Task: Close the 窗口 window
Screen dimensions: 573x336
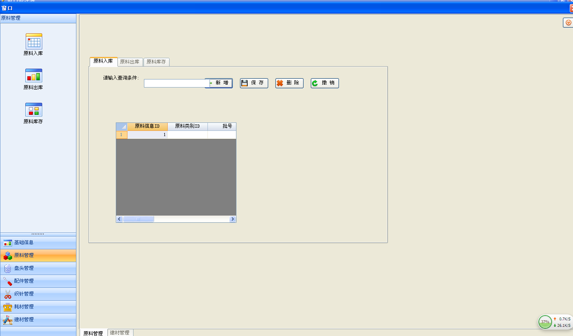Action: click(571, 8)
